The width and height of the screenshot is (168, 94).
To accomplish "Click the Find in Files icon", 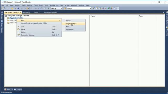I will click(65, 8).
